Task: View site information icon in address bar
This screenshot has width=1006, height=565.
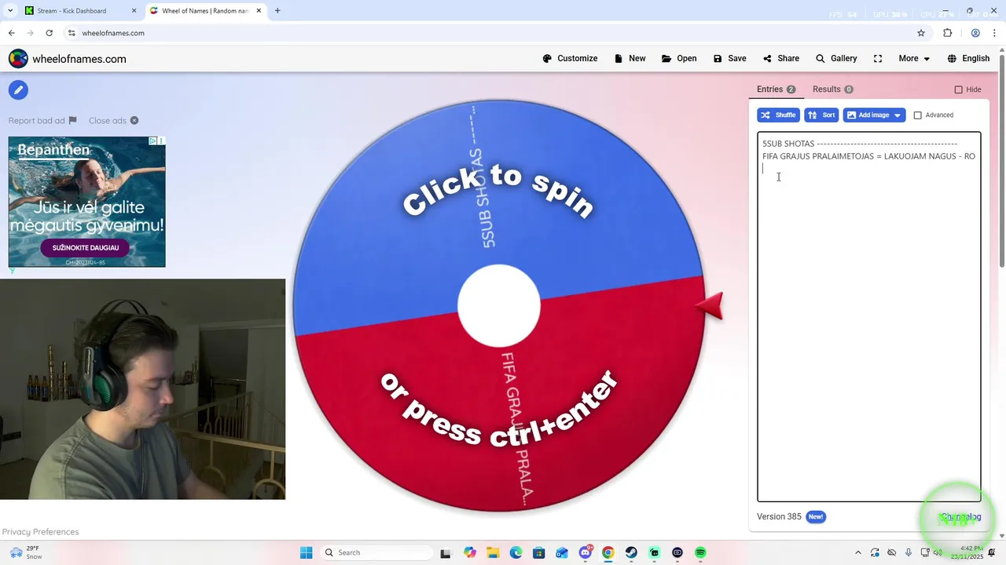Action: tap(71, 33)
